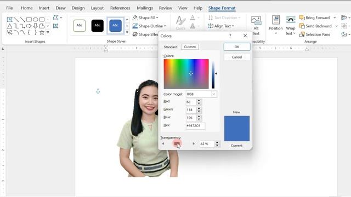
Task: Switch to the Insert tab
Action: click(44, 8)
